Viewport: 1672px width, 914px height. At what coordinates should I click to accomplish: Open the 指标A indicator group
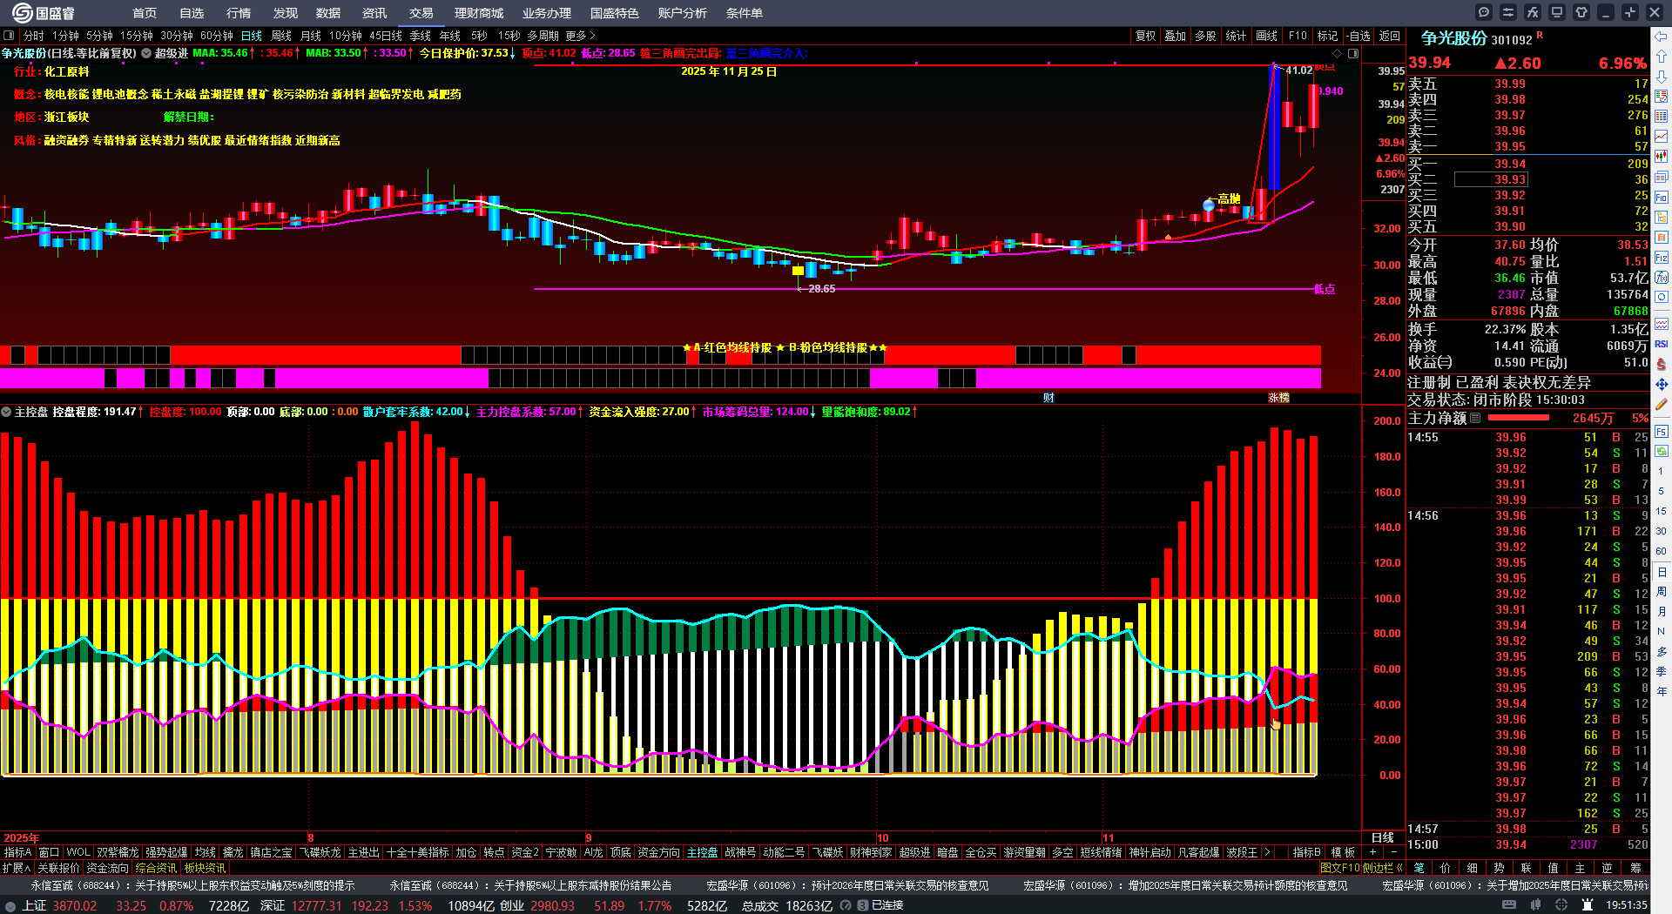17,852
